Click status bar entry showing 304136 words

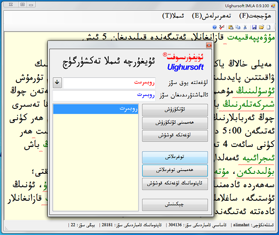[x=198, y=225]
